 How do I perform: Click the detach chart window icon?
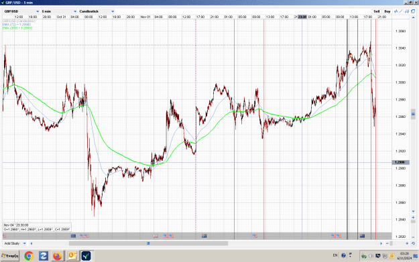coord(413,11)
